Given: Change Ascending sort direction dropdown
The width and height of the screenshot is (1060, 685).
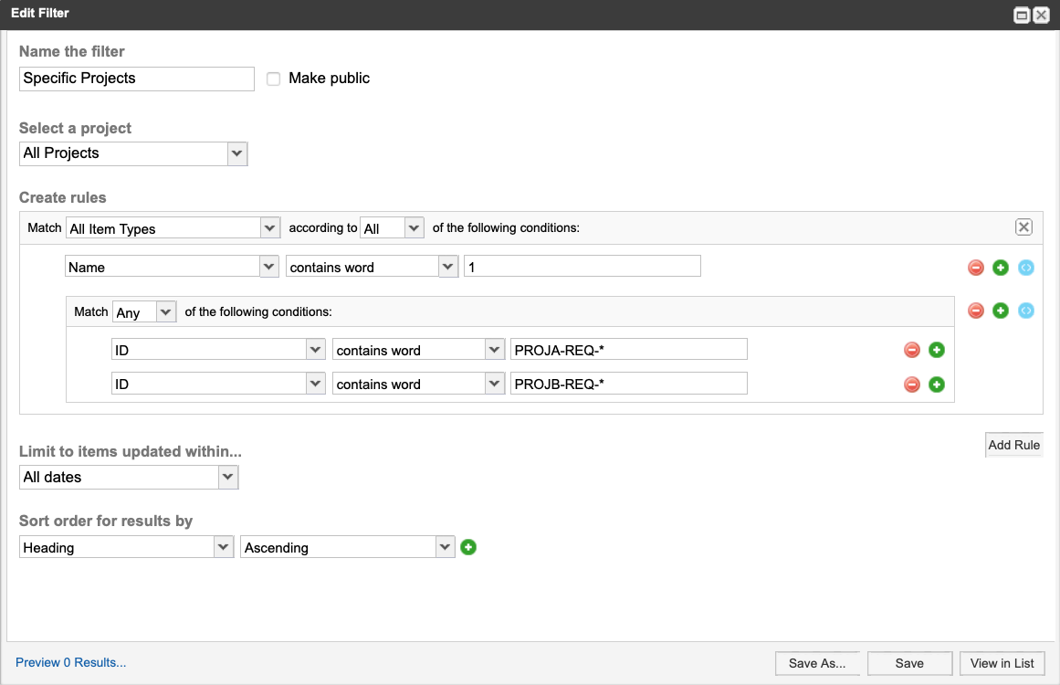Looking at the screenshot, I should [x=347, y=547].
